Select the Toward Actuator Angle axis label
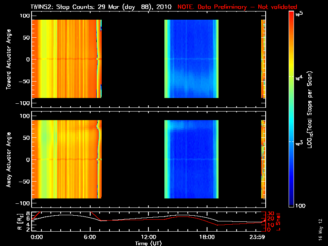This screenshot has width=328, height=246. point(8,59)
